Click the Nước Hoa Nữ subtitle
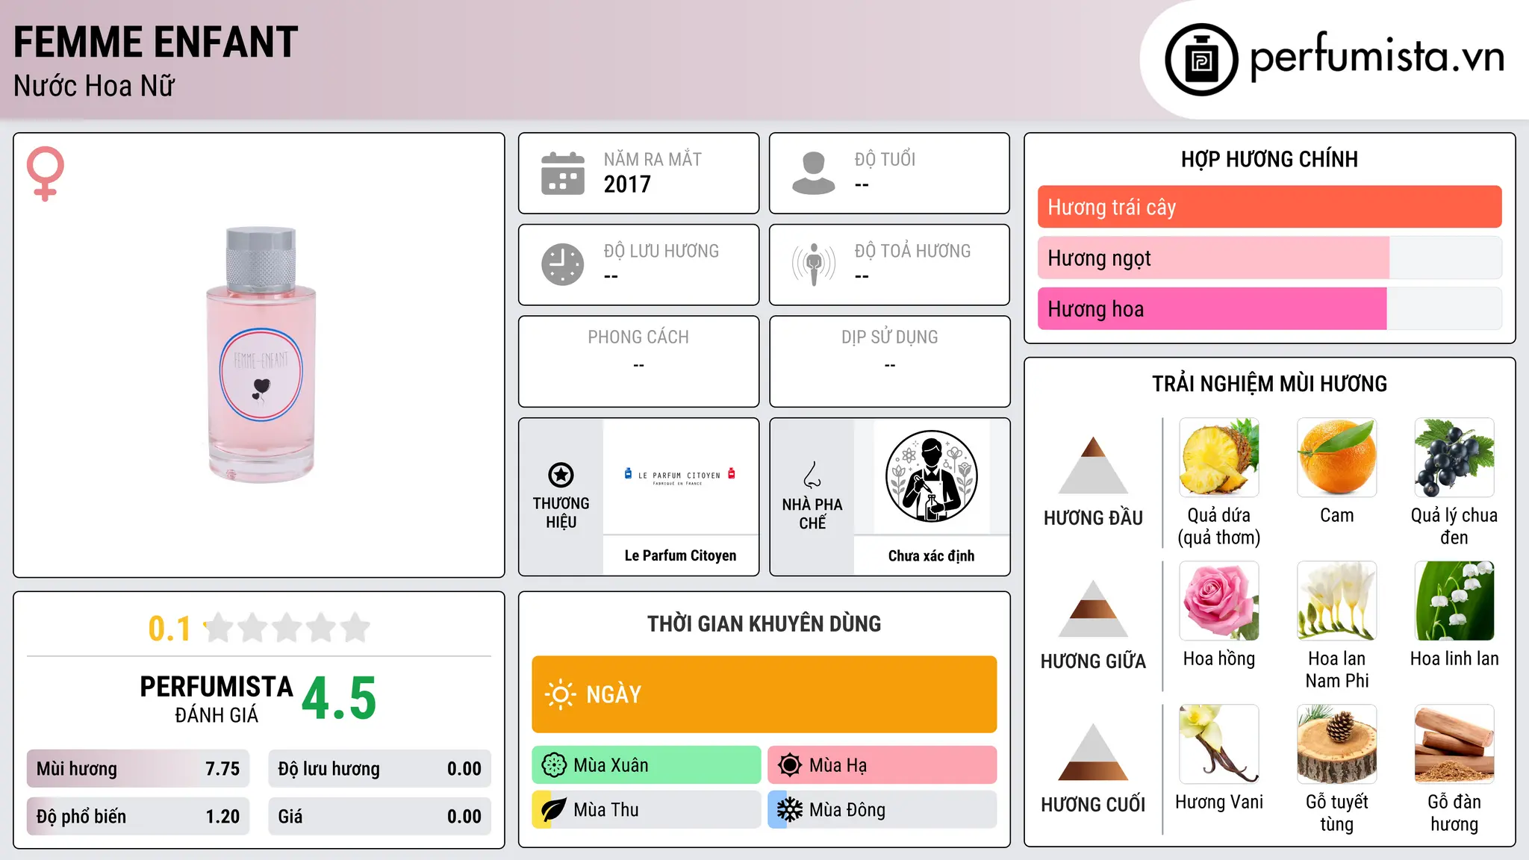 (94, 86)
